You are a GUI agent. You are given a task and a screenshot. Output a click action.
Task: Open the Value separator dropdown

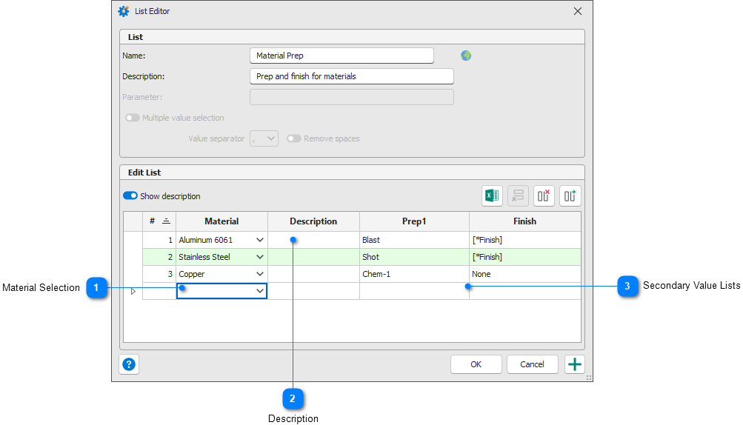coord(264,138)
